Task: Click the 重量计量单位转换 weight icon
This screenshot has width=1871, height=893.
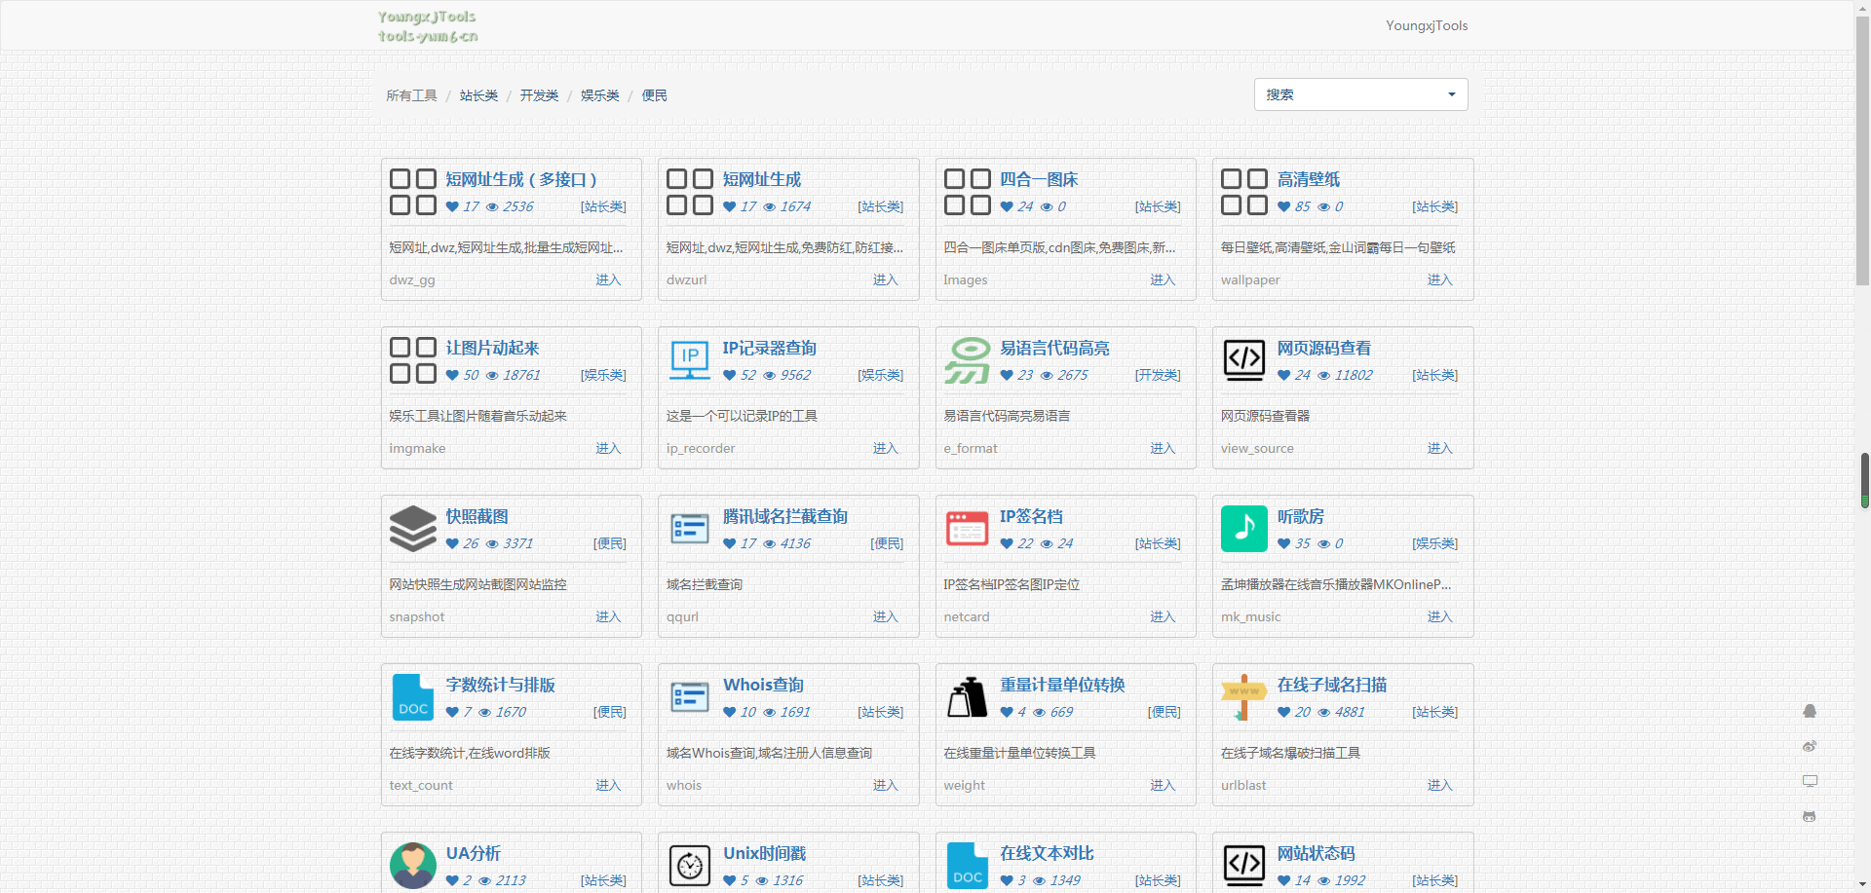Action: (x=967, y=697)
